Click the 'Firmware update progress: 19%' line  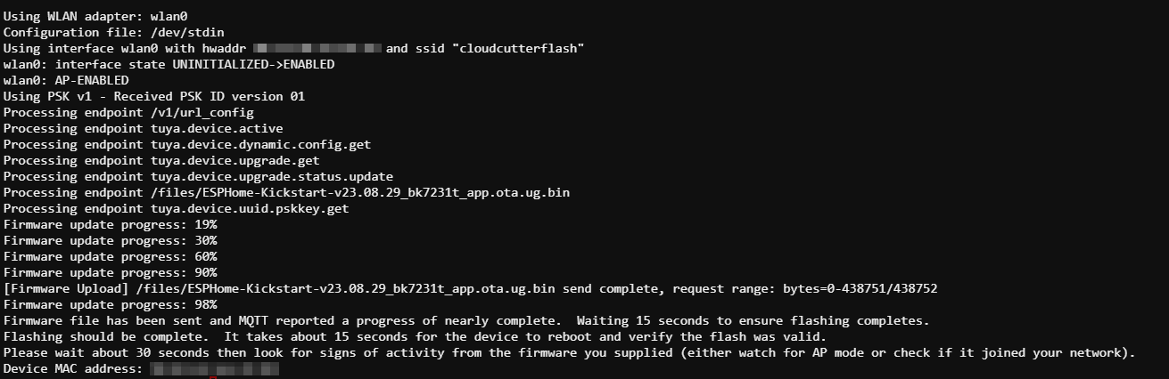(110, 224)
